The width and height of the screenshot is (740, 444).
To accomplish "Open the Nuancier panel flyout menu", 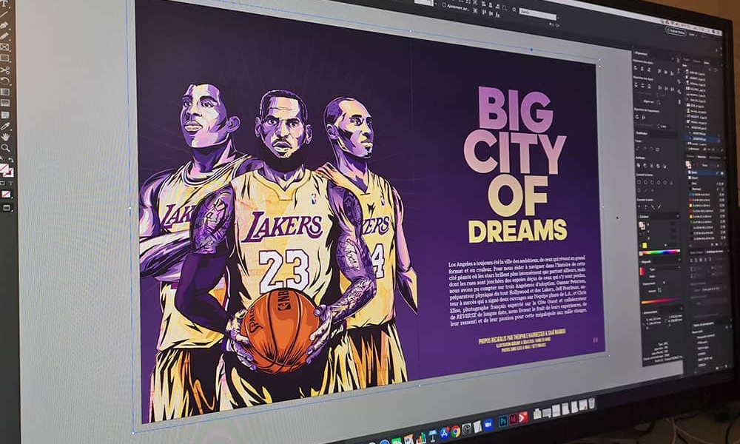I will coord(733,157).
